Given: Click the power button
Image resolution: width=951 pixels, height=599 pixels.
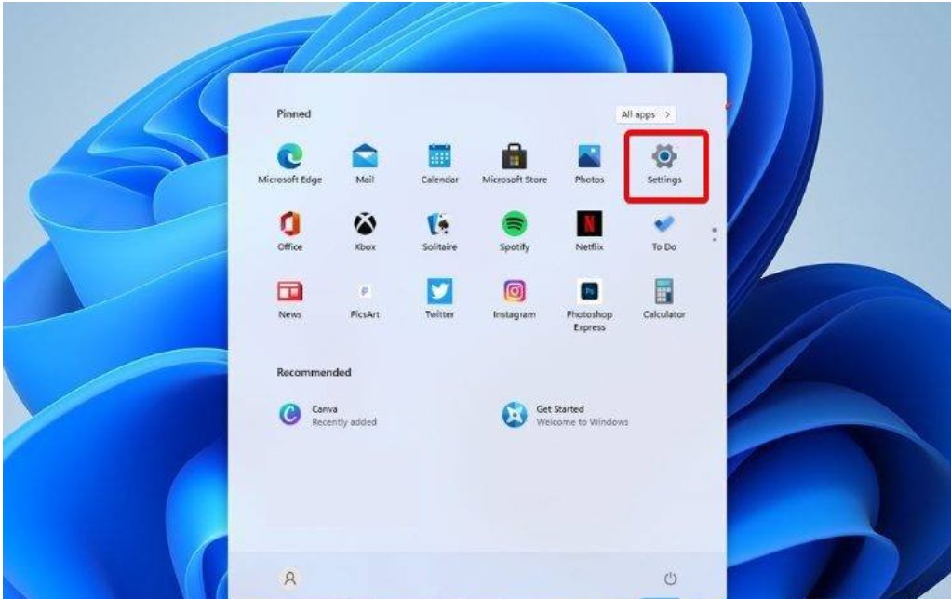Looking at the screenshot, I should [671, 576].
